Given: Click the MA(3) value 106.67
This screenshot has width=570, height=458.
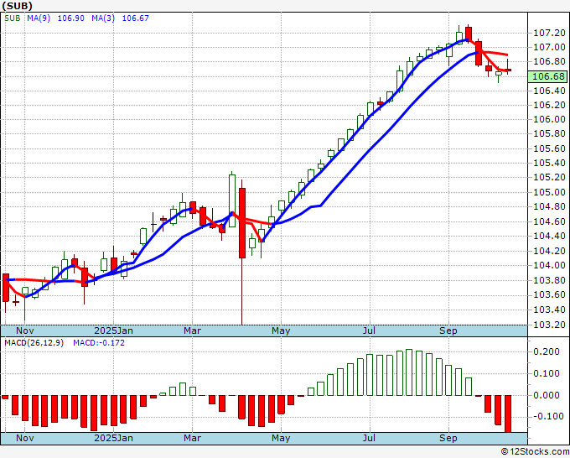Looking at the screenshot, I should tap(135, 18).
